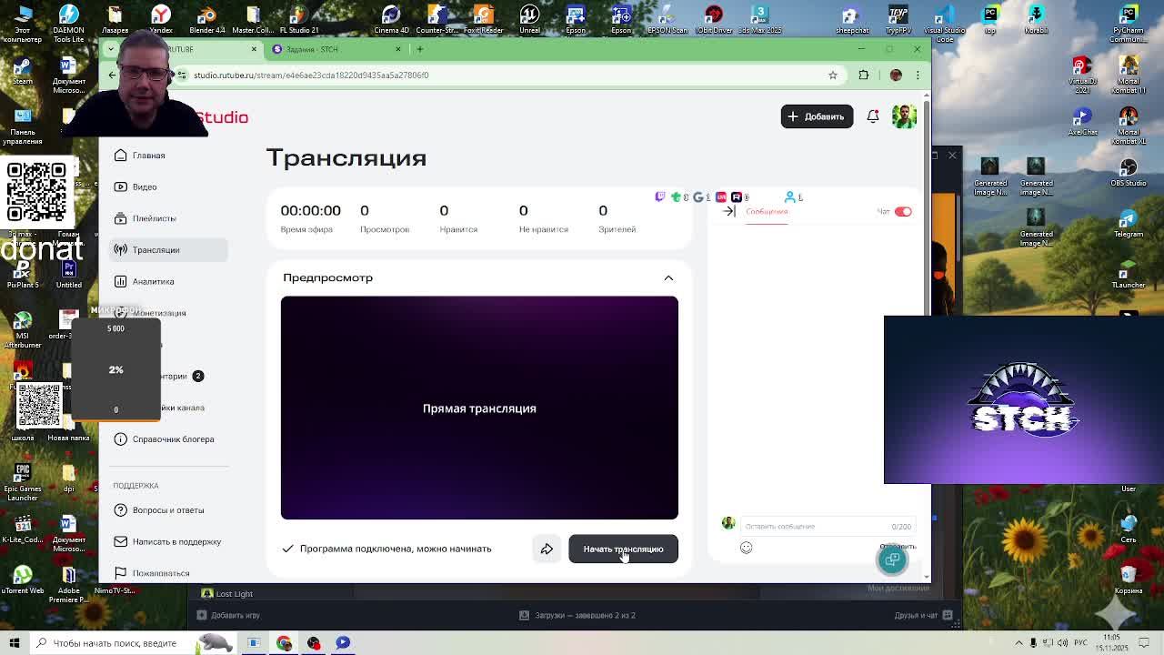
Task: Open the browser three-dot menu
Action: [x=918, y=76]
